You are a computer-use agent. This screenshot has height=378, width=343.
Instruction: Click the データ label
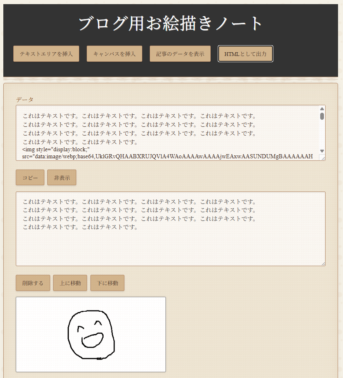pyautogui.click(x=24, y=99)
